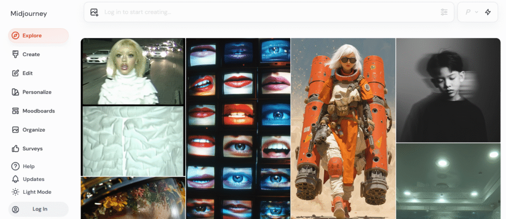The width and height of the screenshot is (506, 219).
Task: Click the Surveys thumbs-up icon
Action: pos(15,148)
